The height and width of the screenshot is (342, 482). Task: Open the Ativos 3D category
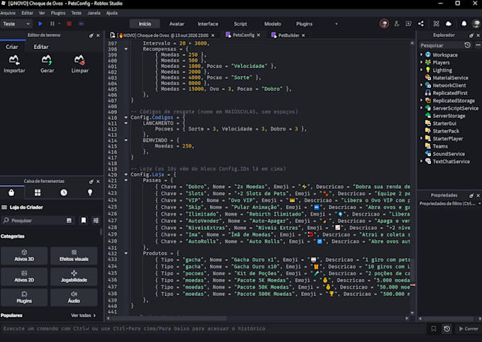pos(24,255)
